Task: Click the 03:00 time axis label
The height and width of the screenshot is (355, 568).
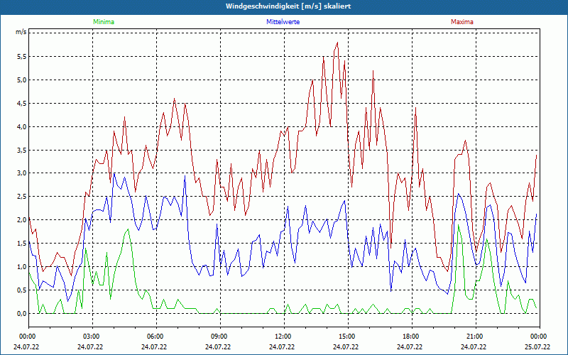Action: [x=91, y=337]
